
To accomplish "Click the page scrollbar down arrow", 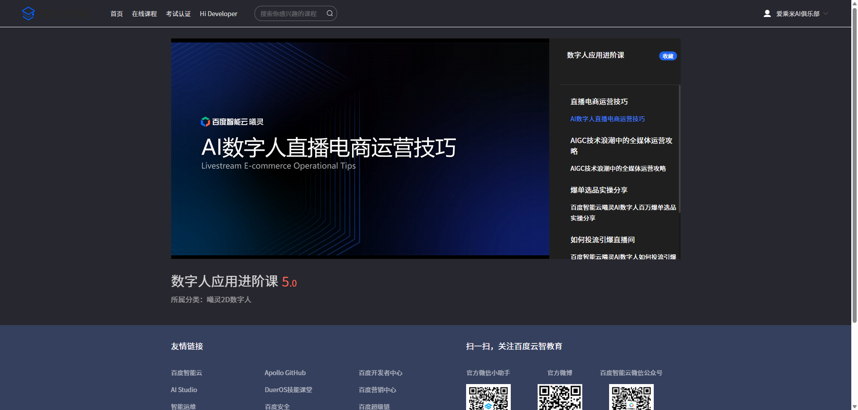I will pos(854,406).
